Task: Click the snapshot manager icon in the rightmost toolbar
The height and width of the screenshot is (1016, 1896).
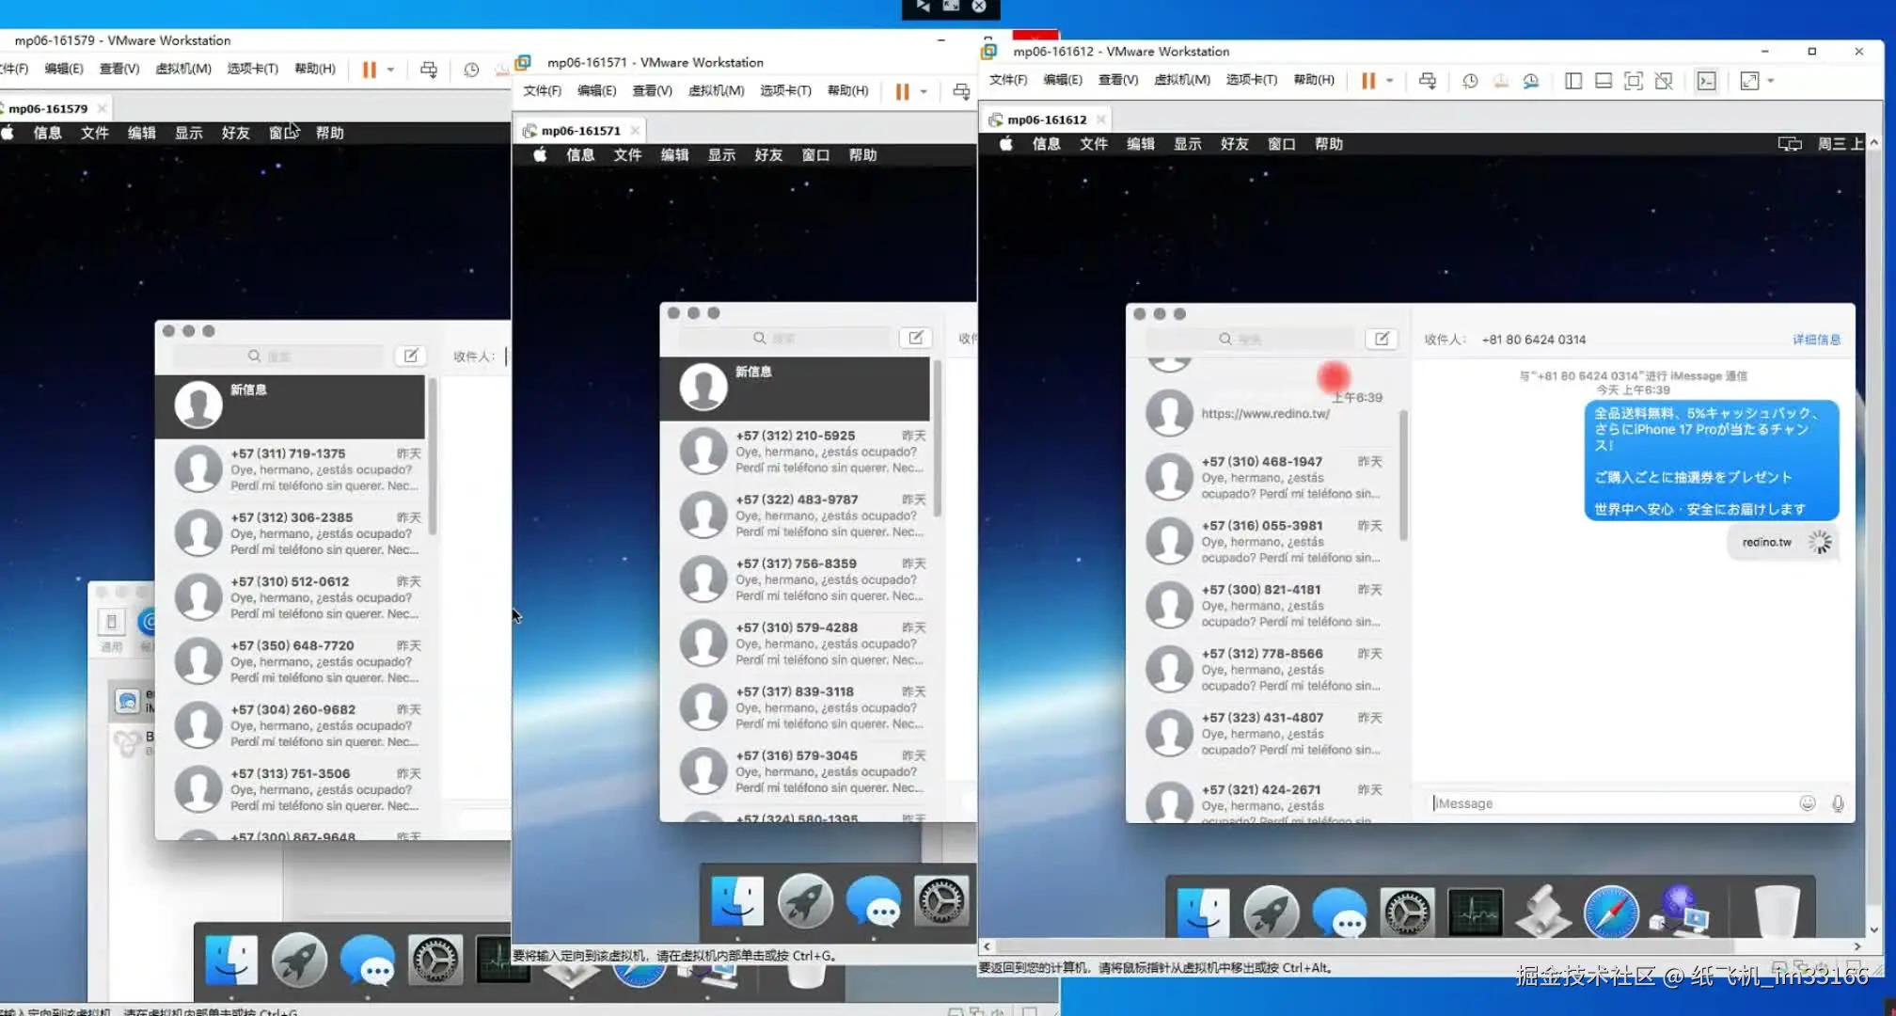Action: point(1531,81)
